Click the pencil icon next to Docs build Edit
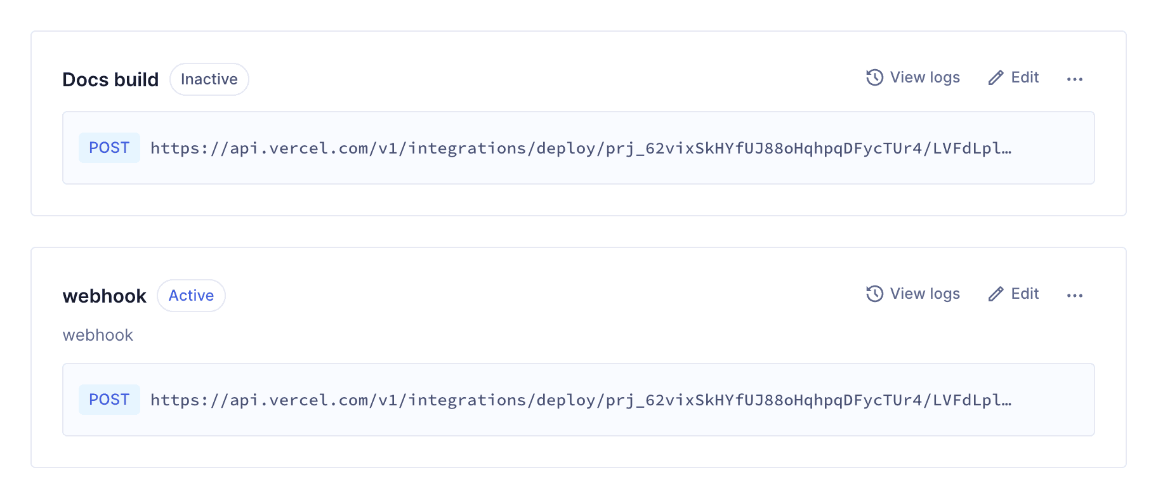This screenshot has width=1151, height=491. click(996, 77)
